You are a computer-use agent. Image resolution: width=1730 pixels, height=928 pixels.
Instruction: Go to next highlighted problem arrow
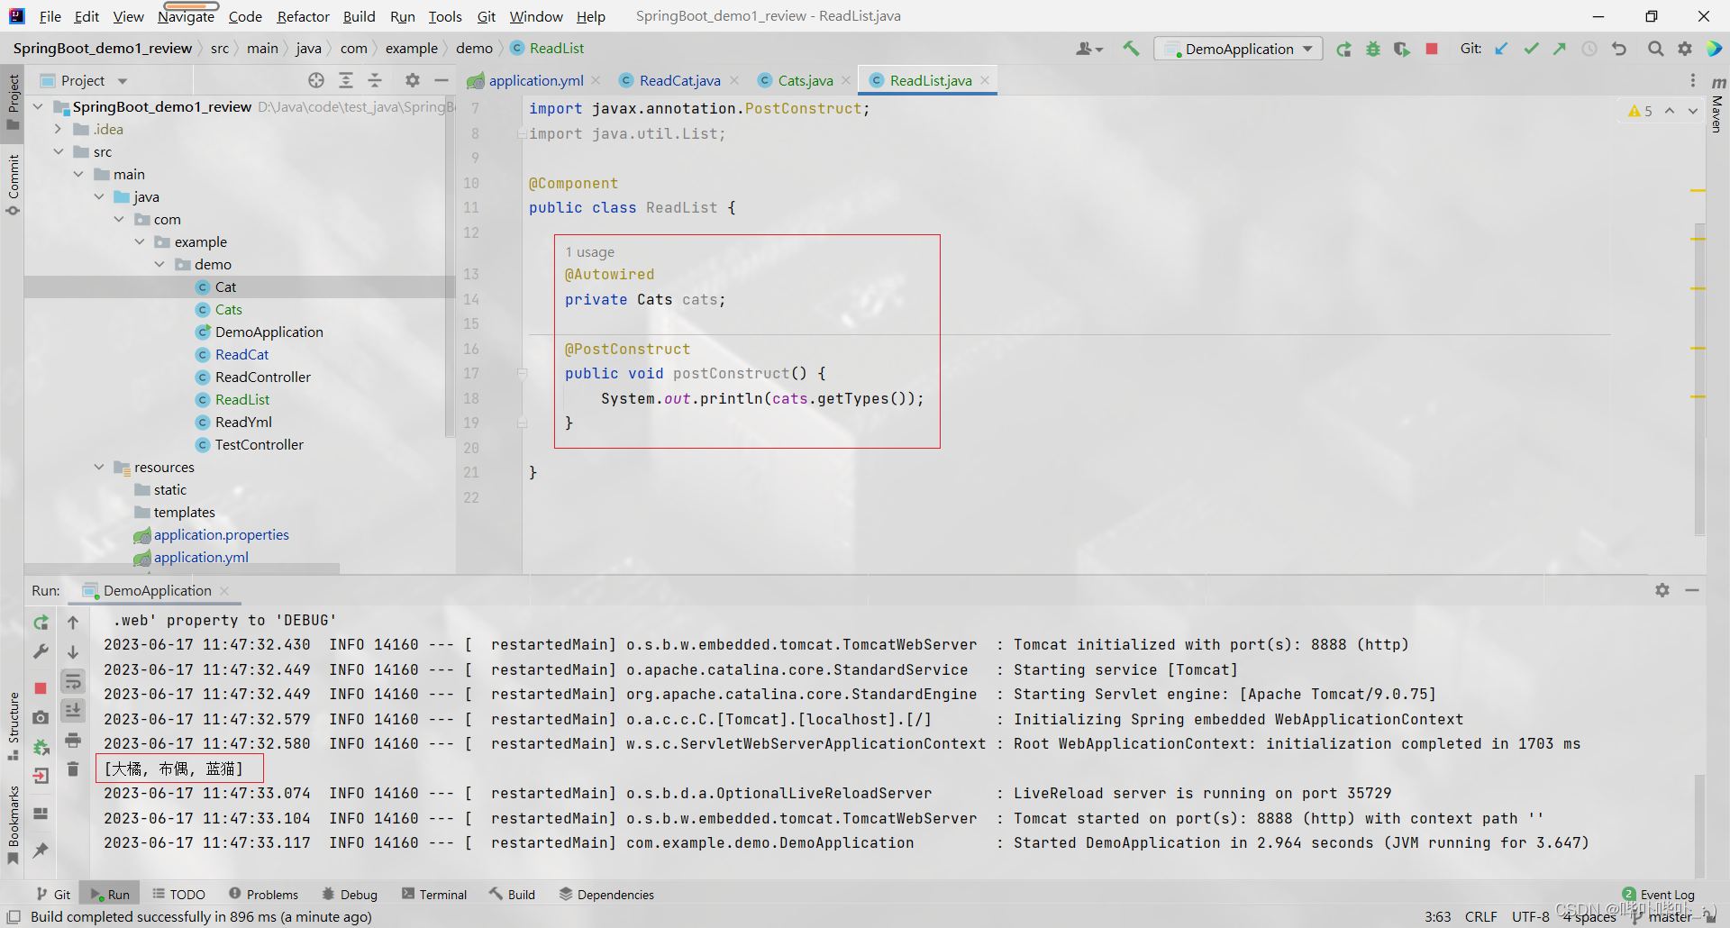(x=1693, y=111)
